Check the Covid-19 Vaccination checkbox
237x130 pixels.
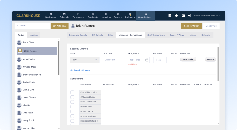coord(72,92)
